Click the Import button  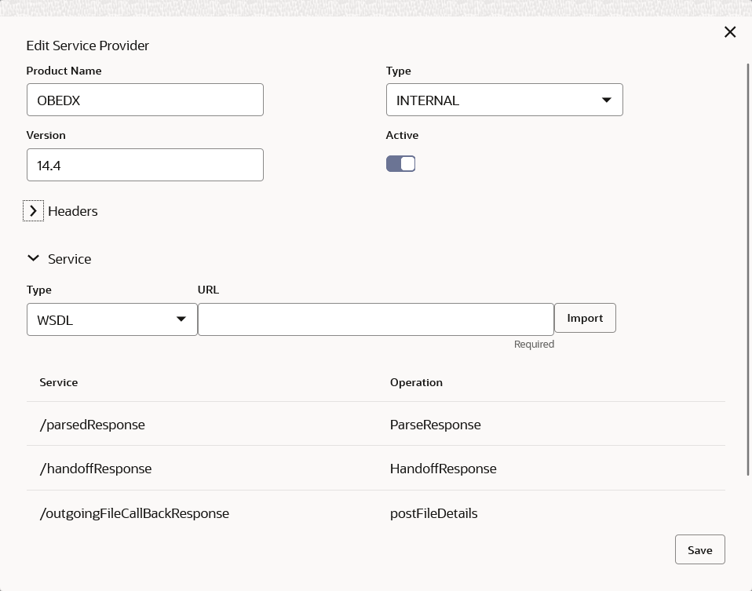[x=585, y=318]
